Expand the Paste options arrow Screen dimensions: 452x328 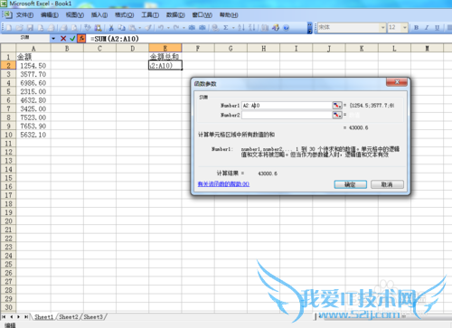coord(139,28)
